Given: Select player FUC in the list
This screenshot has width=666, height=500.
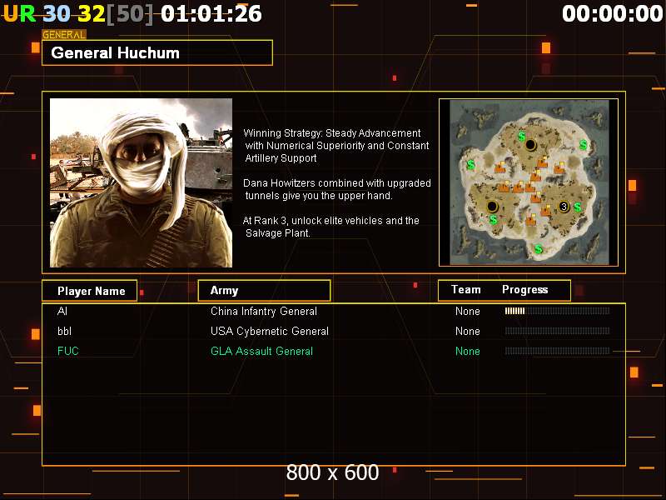Looking at the screenshot, I should [x=68, y=351].
